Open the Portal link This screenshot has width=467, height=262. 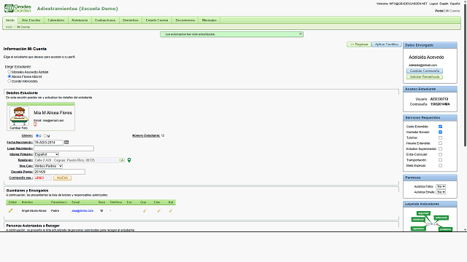(439, 11)
